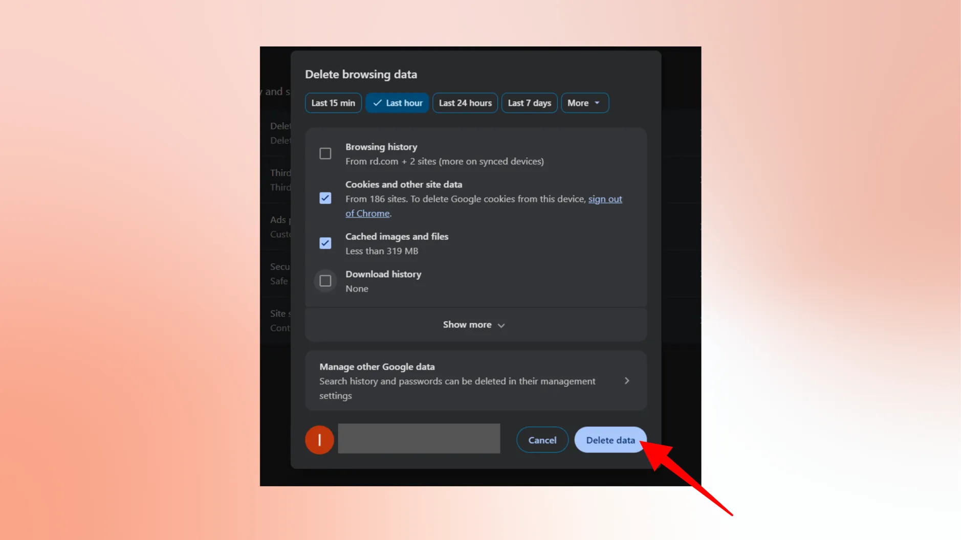Select the Last hour time range
The height and width of the screenshot is (540, 961).
click(397, 103)
